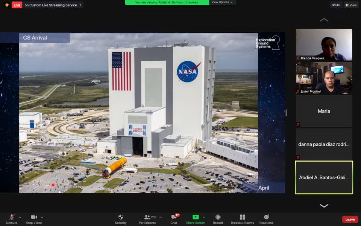
Task: Share your screen using Share Screen
Action: click(196, 218)
